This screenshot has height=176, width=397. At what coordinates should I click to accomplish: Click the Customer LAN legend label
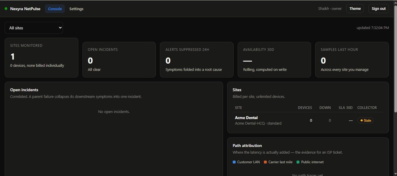point(248,162)
